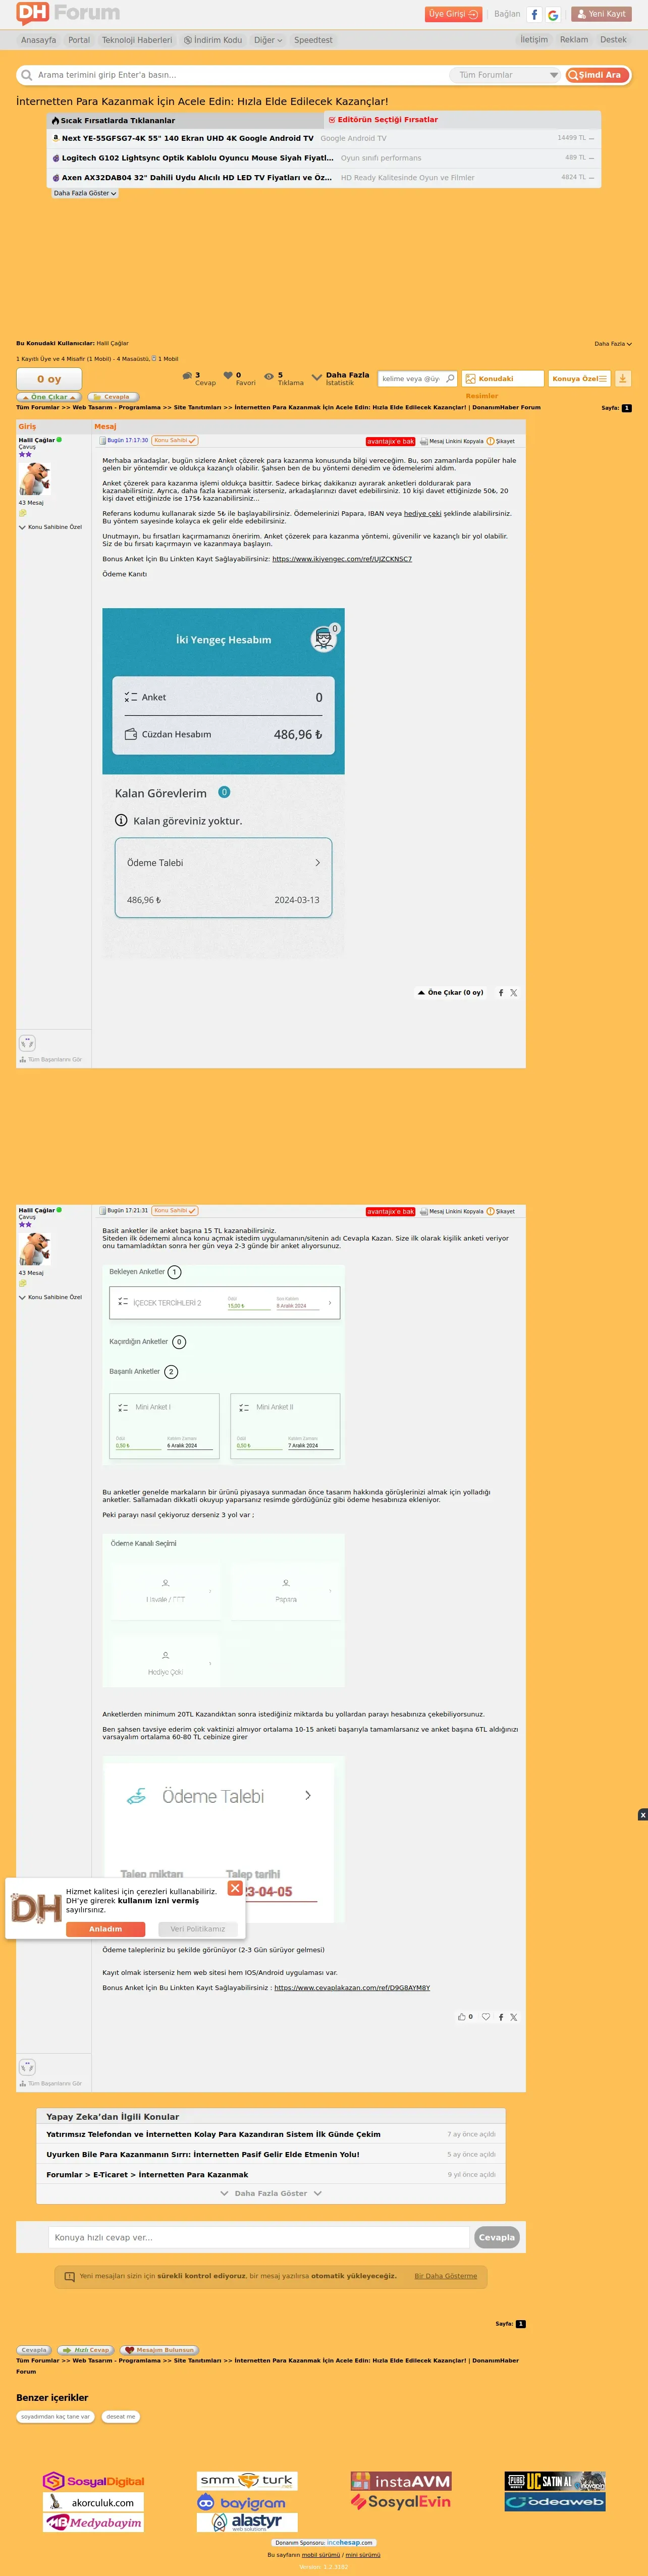648x2576 pixels.
Task: Go to Anasayfa in the navigation bar
Action: point(39,40)
